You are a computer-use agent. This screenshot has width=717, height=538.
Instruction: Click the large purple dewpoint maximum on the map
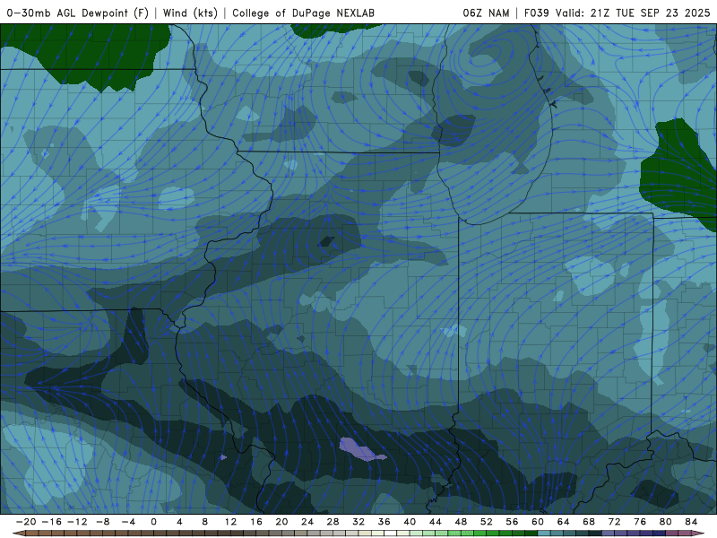click(x=361, y=450)
